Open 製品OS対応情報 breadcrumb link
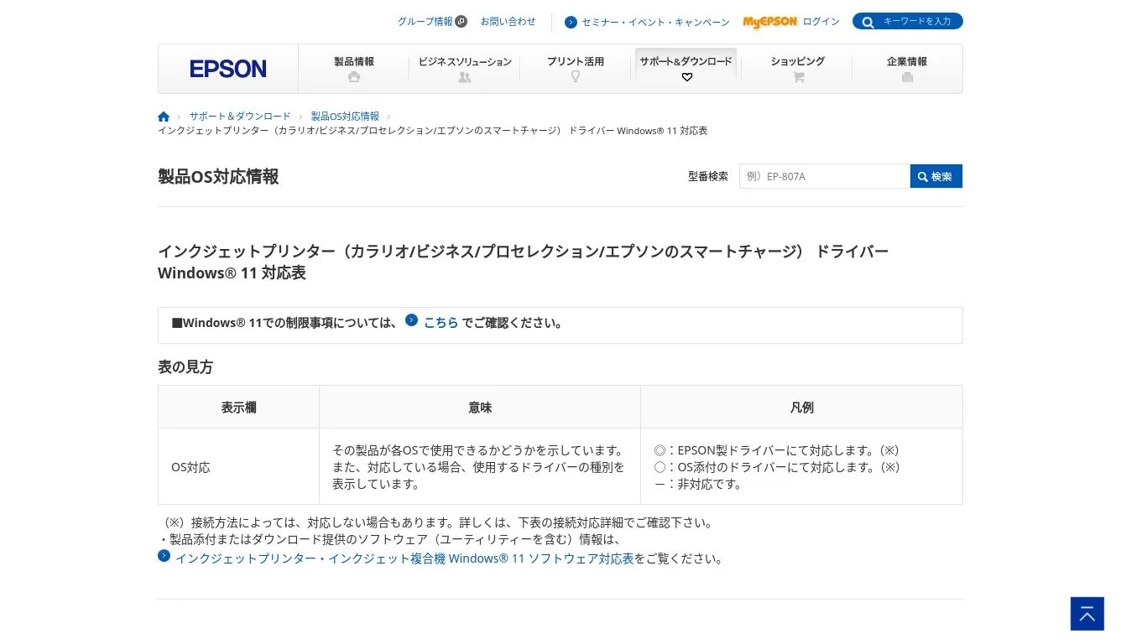 345,117
